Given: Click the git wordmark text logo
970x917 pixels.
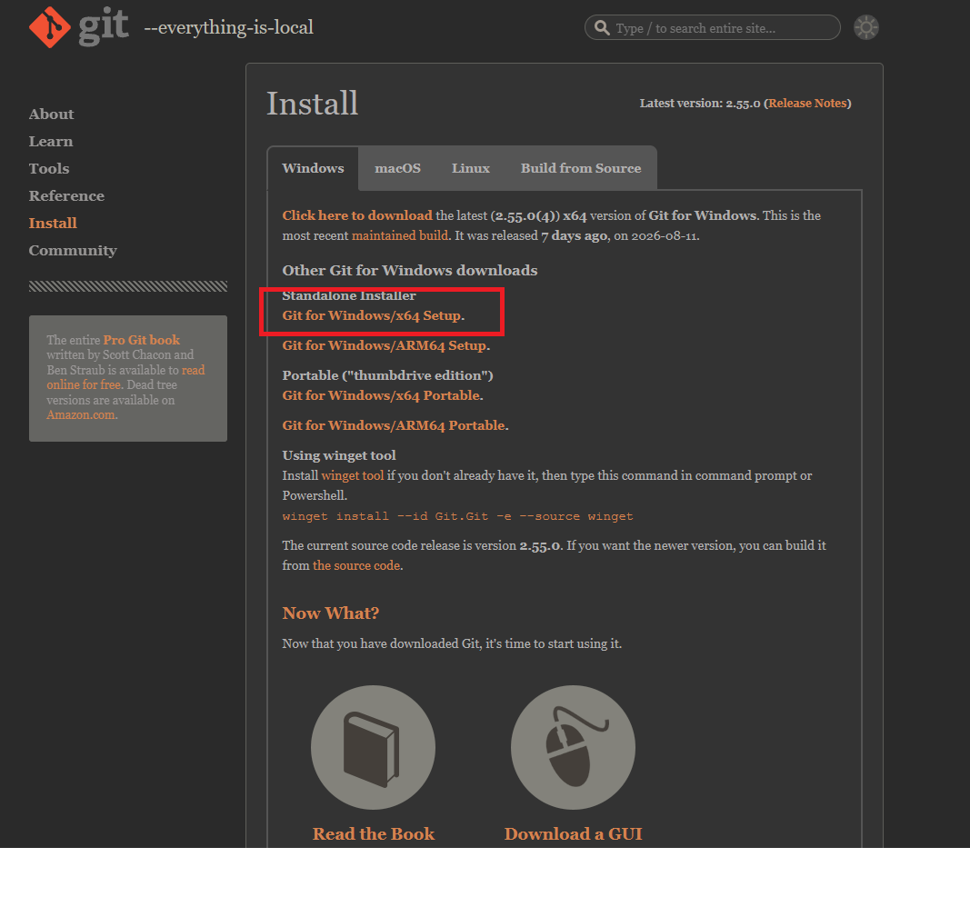Looking at the screenshot, I should click(104, 28).
